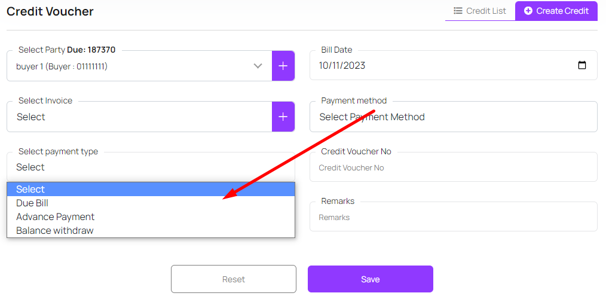Image resolution: width=606 pixels, height=302 pixels.
Task: Click the plus-circle icon on Create Credit tab
Action: coord(528,11)
